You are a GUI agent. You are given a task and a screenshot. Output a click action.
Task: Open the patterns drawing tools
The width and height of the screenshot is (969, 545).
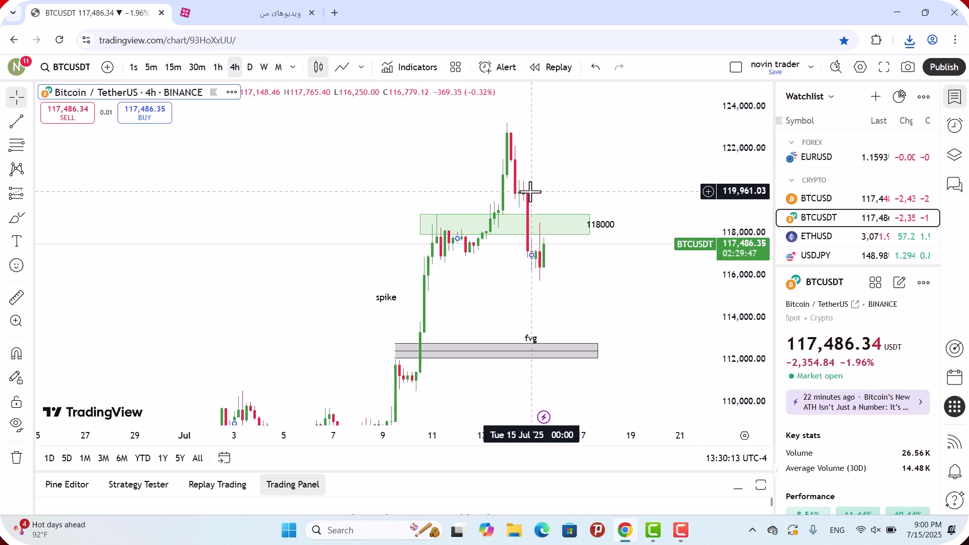point(17,169)
